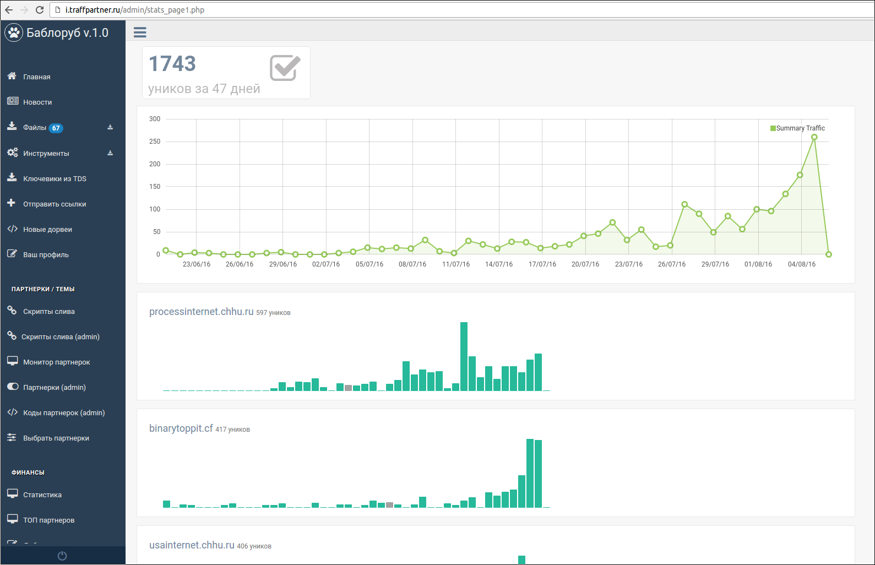The height and width of the screenshot is (565, 875).
Task: Click the ПАРТНЕРКИ / ТЕМЫ section header
Action: point(43,289)
